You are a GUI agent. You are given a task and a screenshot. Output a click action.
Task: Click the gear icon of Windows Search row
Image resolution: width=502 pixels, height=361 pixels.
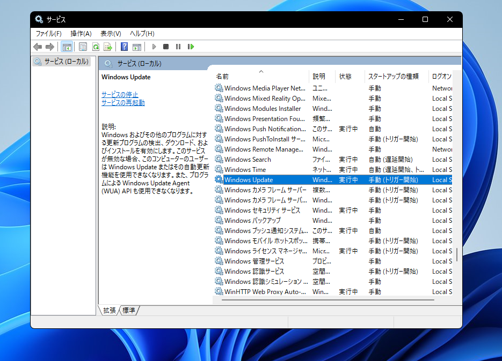point(219,159)
